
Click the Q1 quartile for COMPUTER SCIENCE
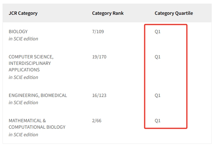(x=158, y=57)
